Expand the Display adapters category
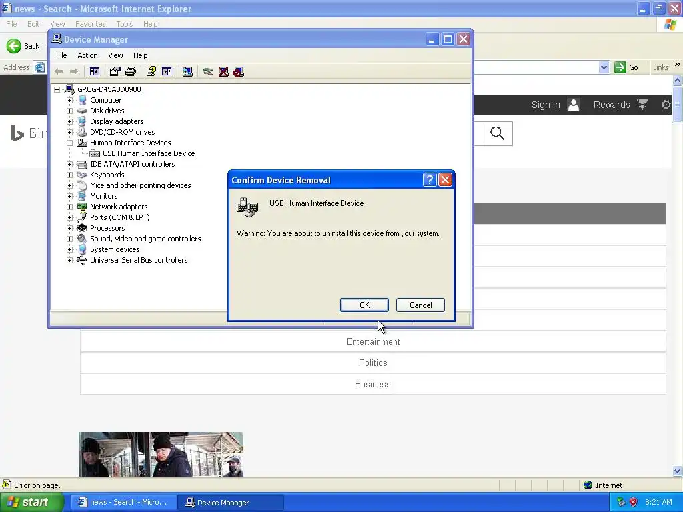This screenshot has height=512, width=683. (69, 121)
